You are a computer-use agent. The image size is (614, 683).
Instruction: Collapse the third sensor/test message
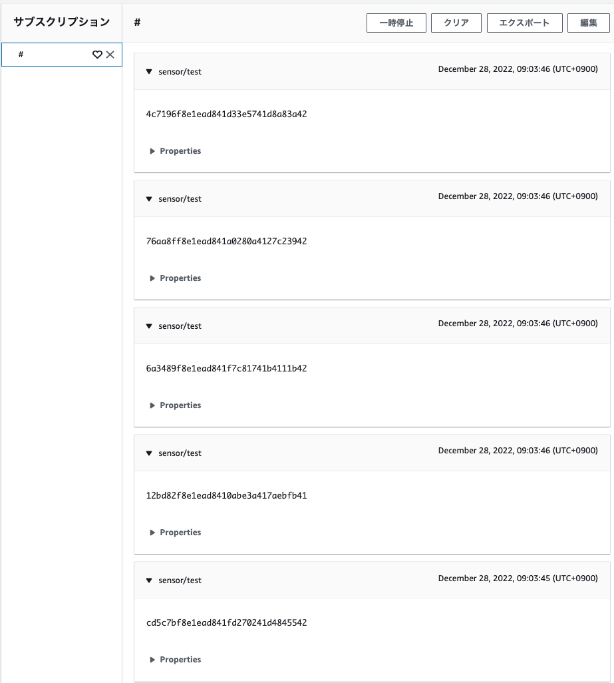[149, 326]
